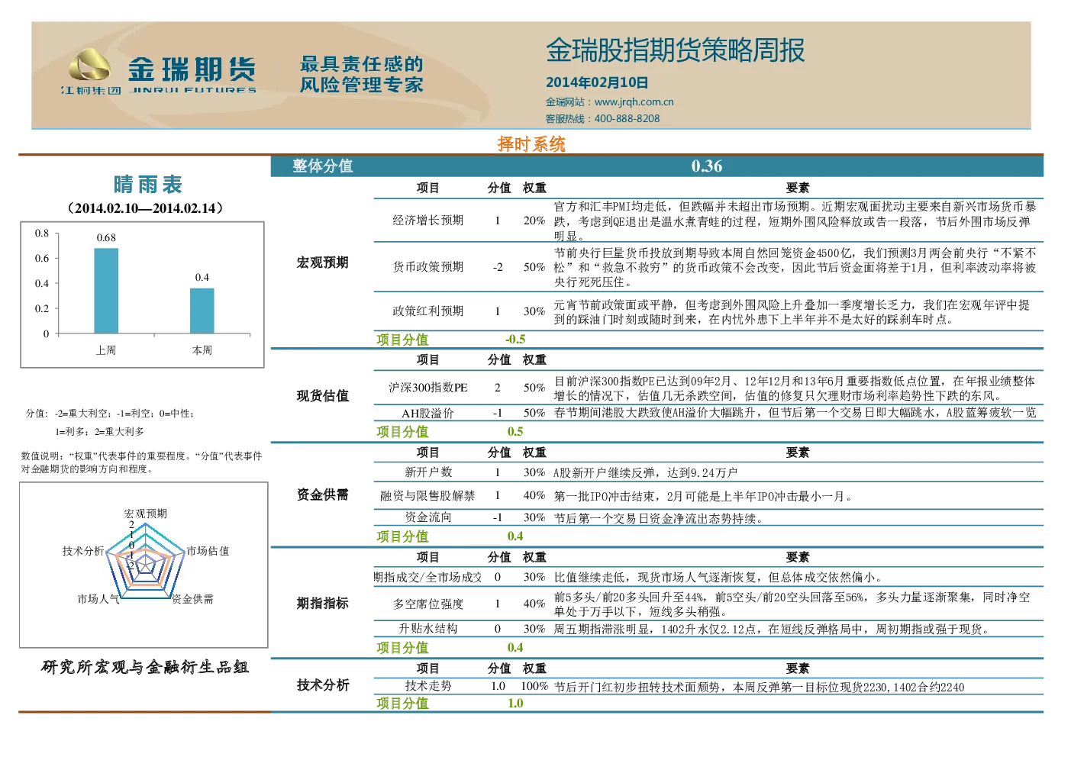
Task: Select the 货币政策预期 row label
Action: (427, 267)
